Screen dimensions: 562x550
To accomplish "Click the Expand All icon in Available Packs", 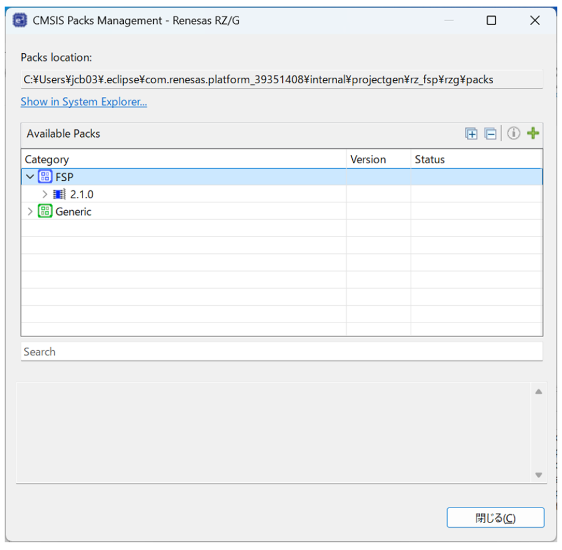I will 471,133.
